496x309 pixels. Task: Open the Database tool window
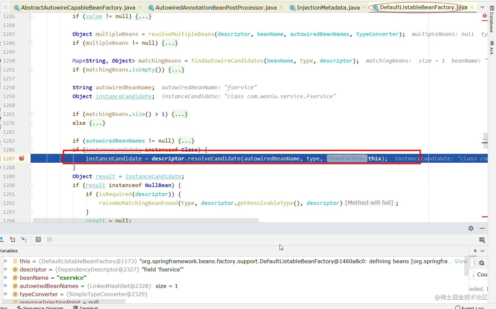[492, 20]
